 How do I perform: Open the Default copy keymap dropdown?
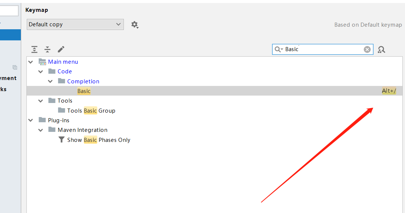click(x=75, y=24)
